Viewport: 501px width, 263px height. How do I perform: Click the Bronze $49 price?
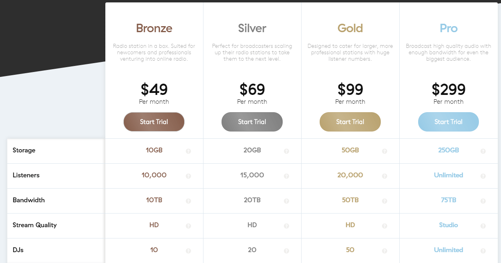coord(154,90)
